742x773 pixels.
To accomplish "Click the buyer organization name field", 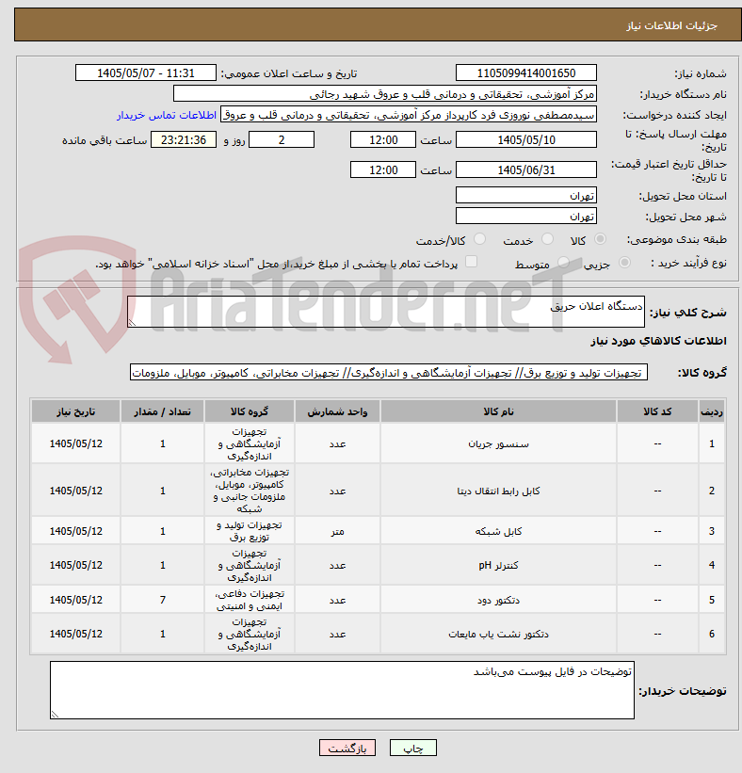I will tap(384, 93).
